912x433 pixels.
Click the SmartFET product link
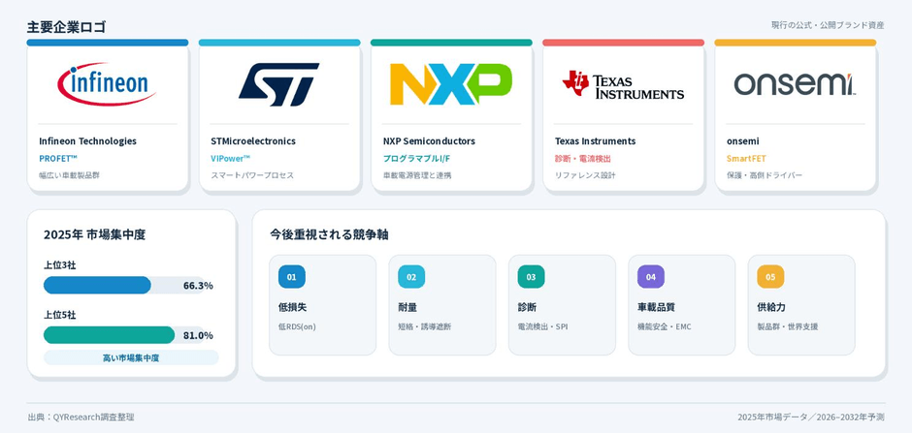click(x=746, y=158)
